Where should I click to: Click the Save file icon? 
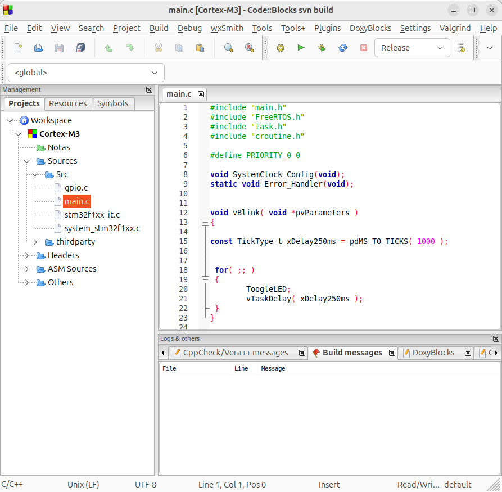[59, 48]
